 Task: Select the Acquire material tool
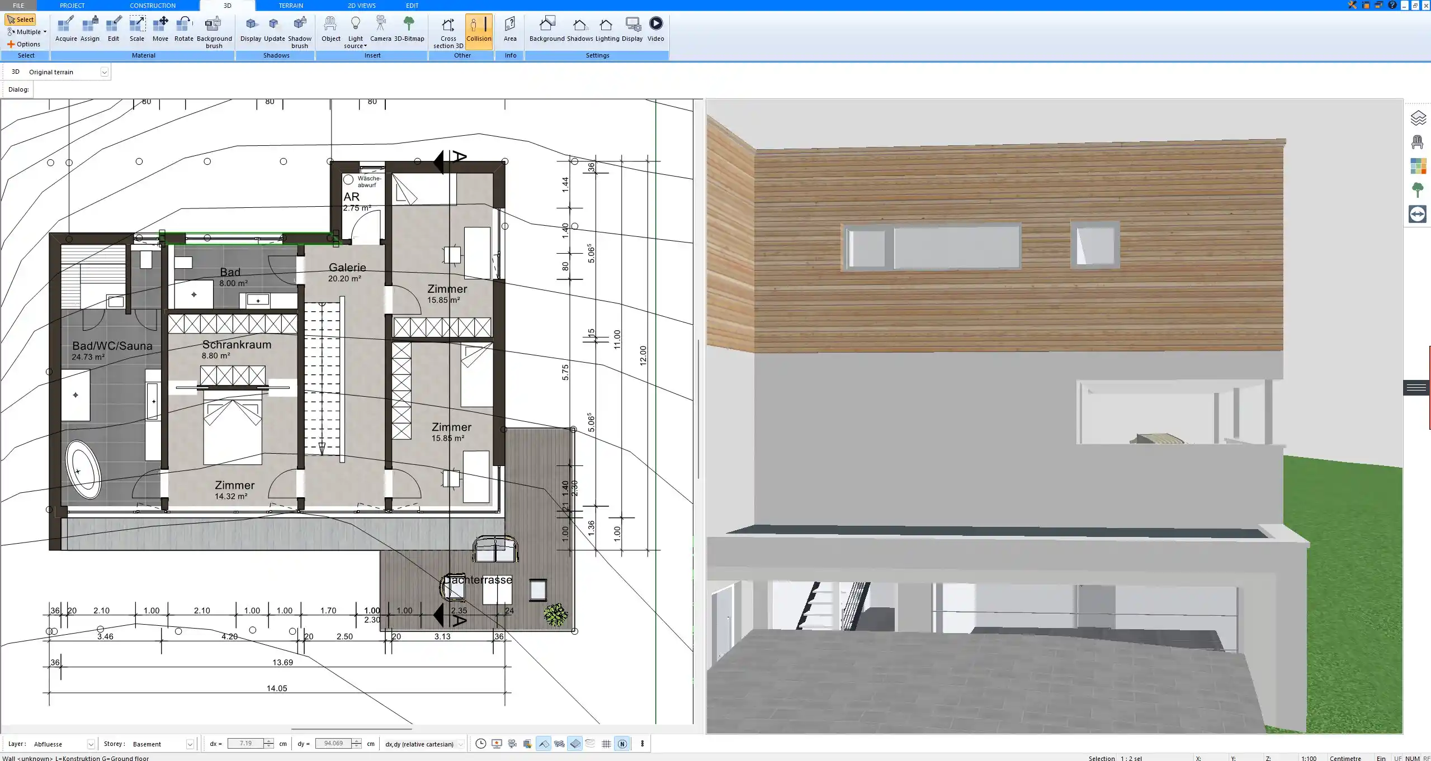pos(66,29)
